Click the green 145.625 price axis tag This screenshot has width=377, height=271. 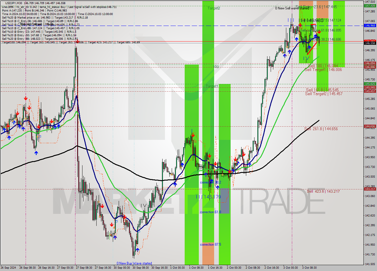pyautogui.click(x=370, y=84)
